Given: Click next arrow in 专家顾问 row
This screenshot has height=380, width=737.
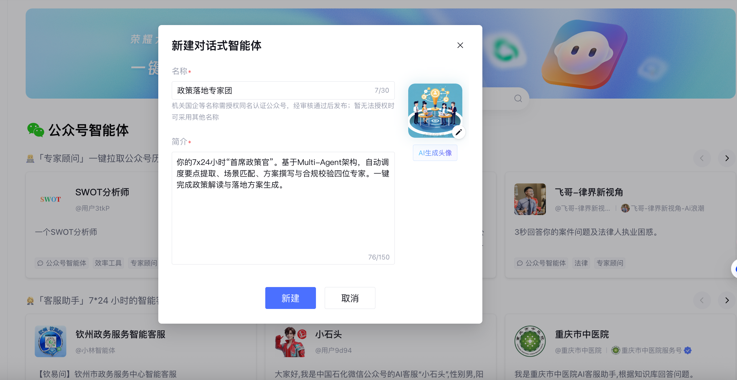Looking at the screenshot, I should coord(727,158).
